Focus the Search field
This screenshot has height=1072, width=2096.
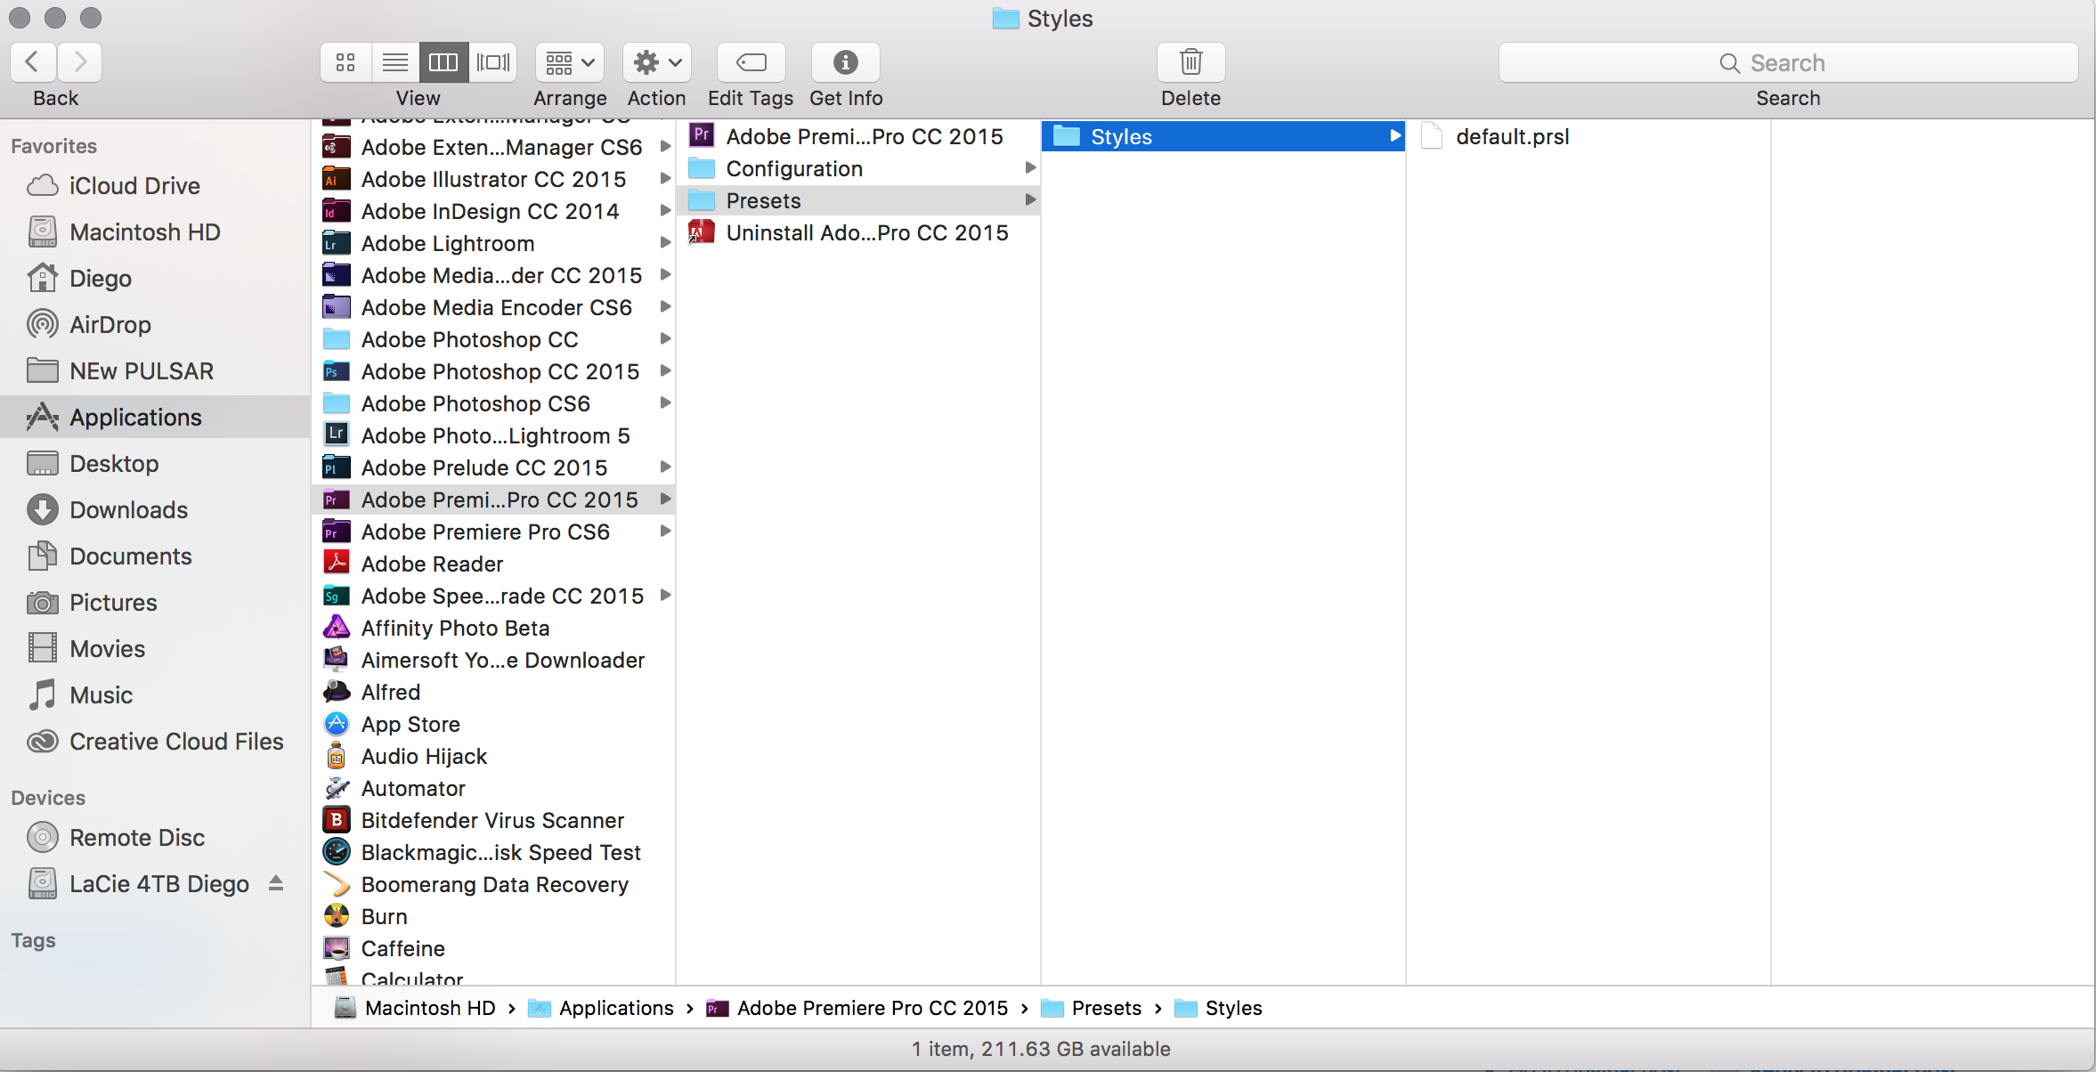click(1789, 62)
